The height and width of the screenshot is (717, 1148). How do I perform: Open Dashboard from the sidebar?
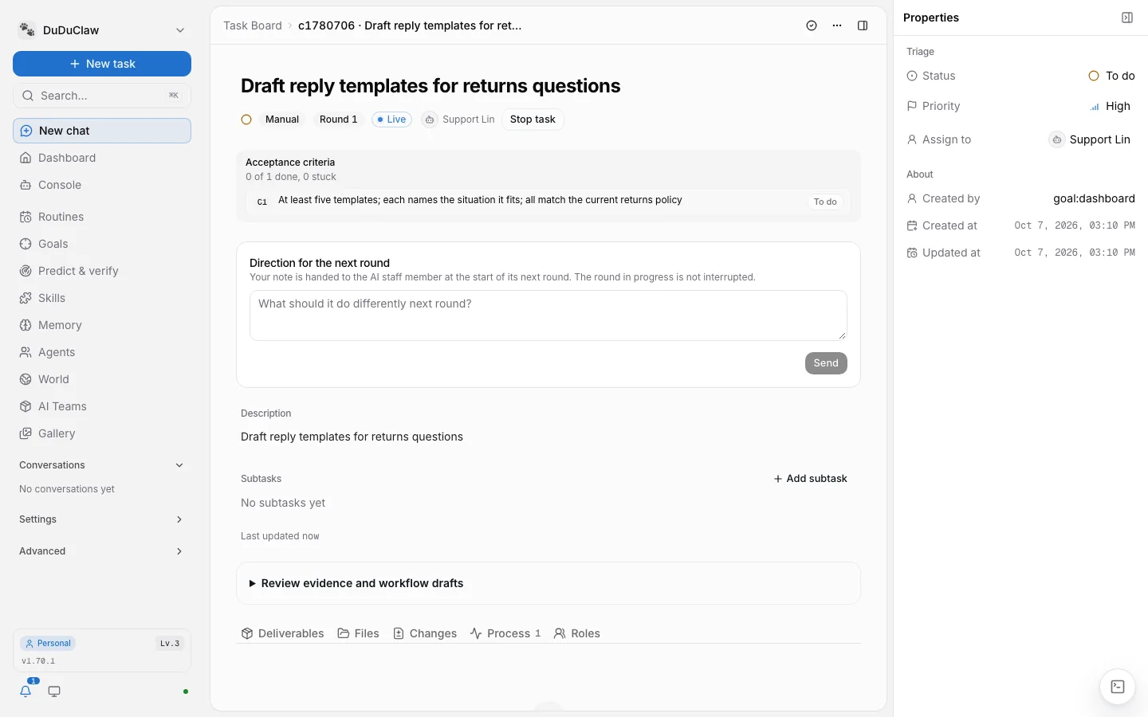pyautogui.click(x=102, y=158)
